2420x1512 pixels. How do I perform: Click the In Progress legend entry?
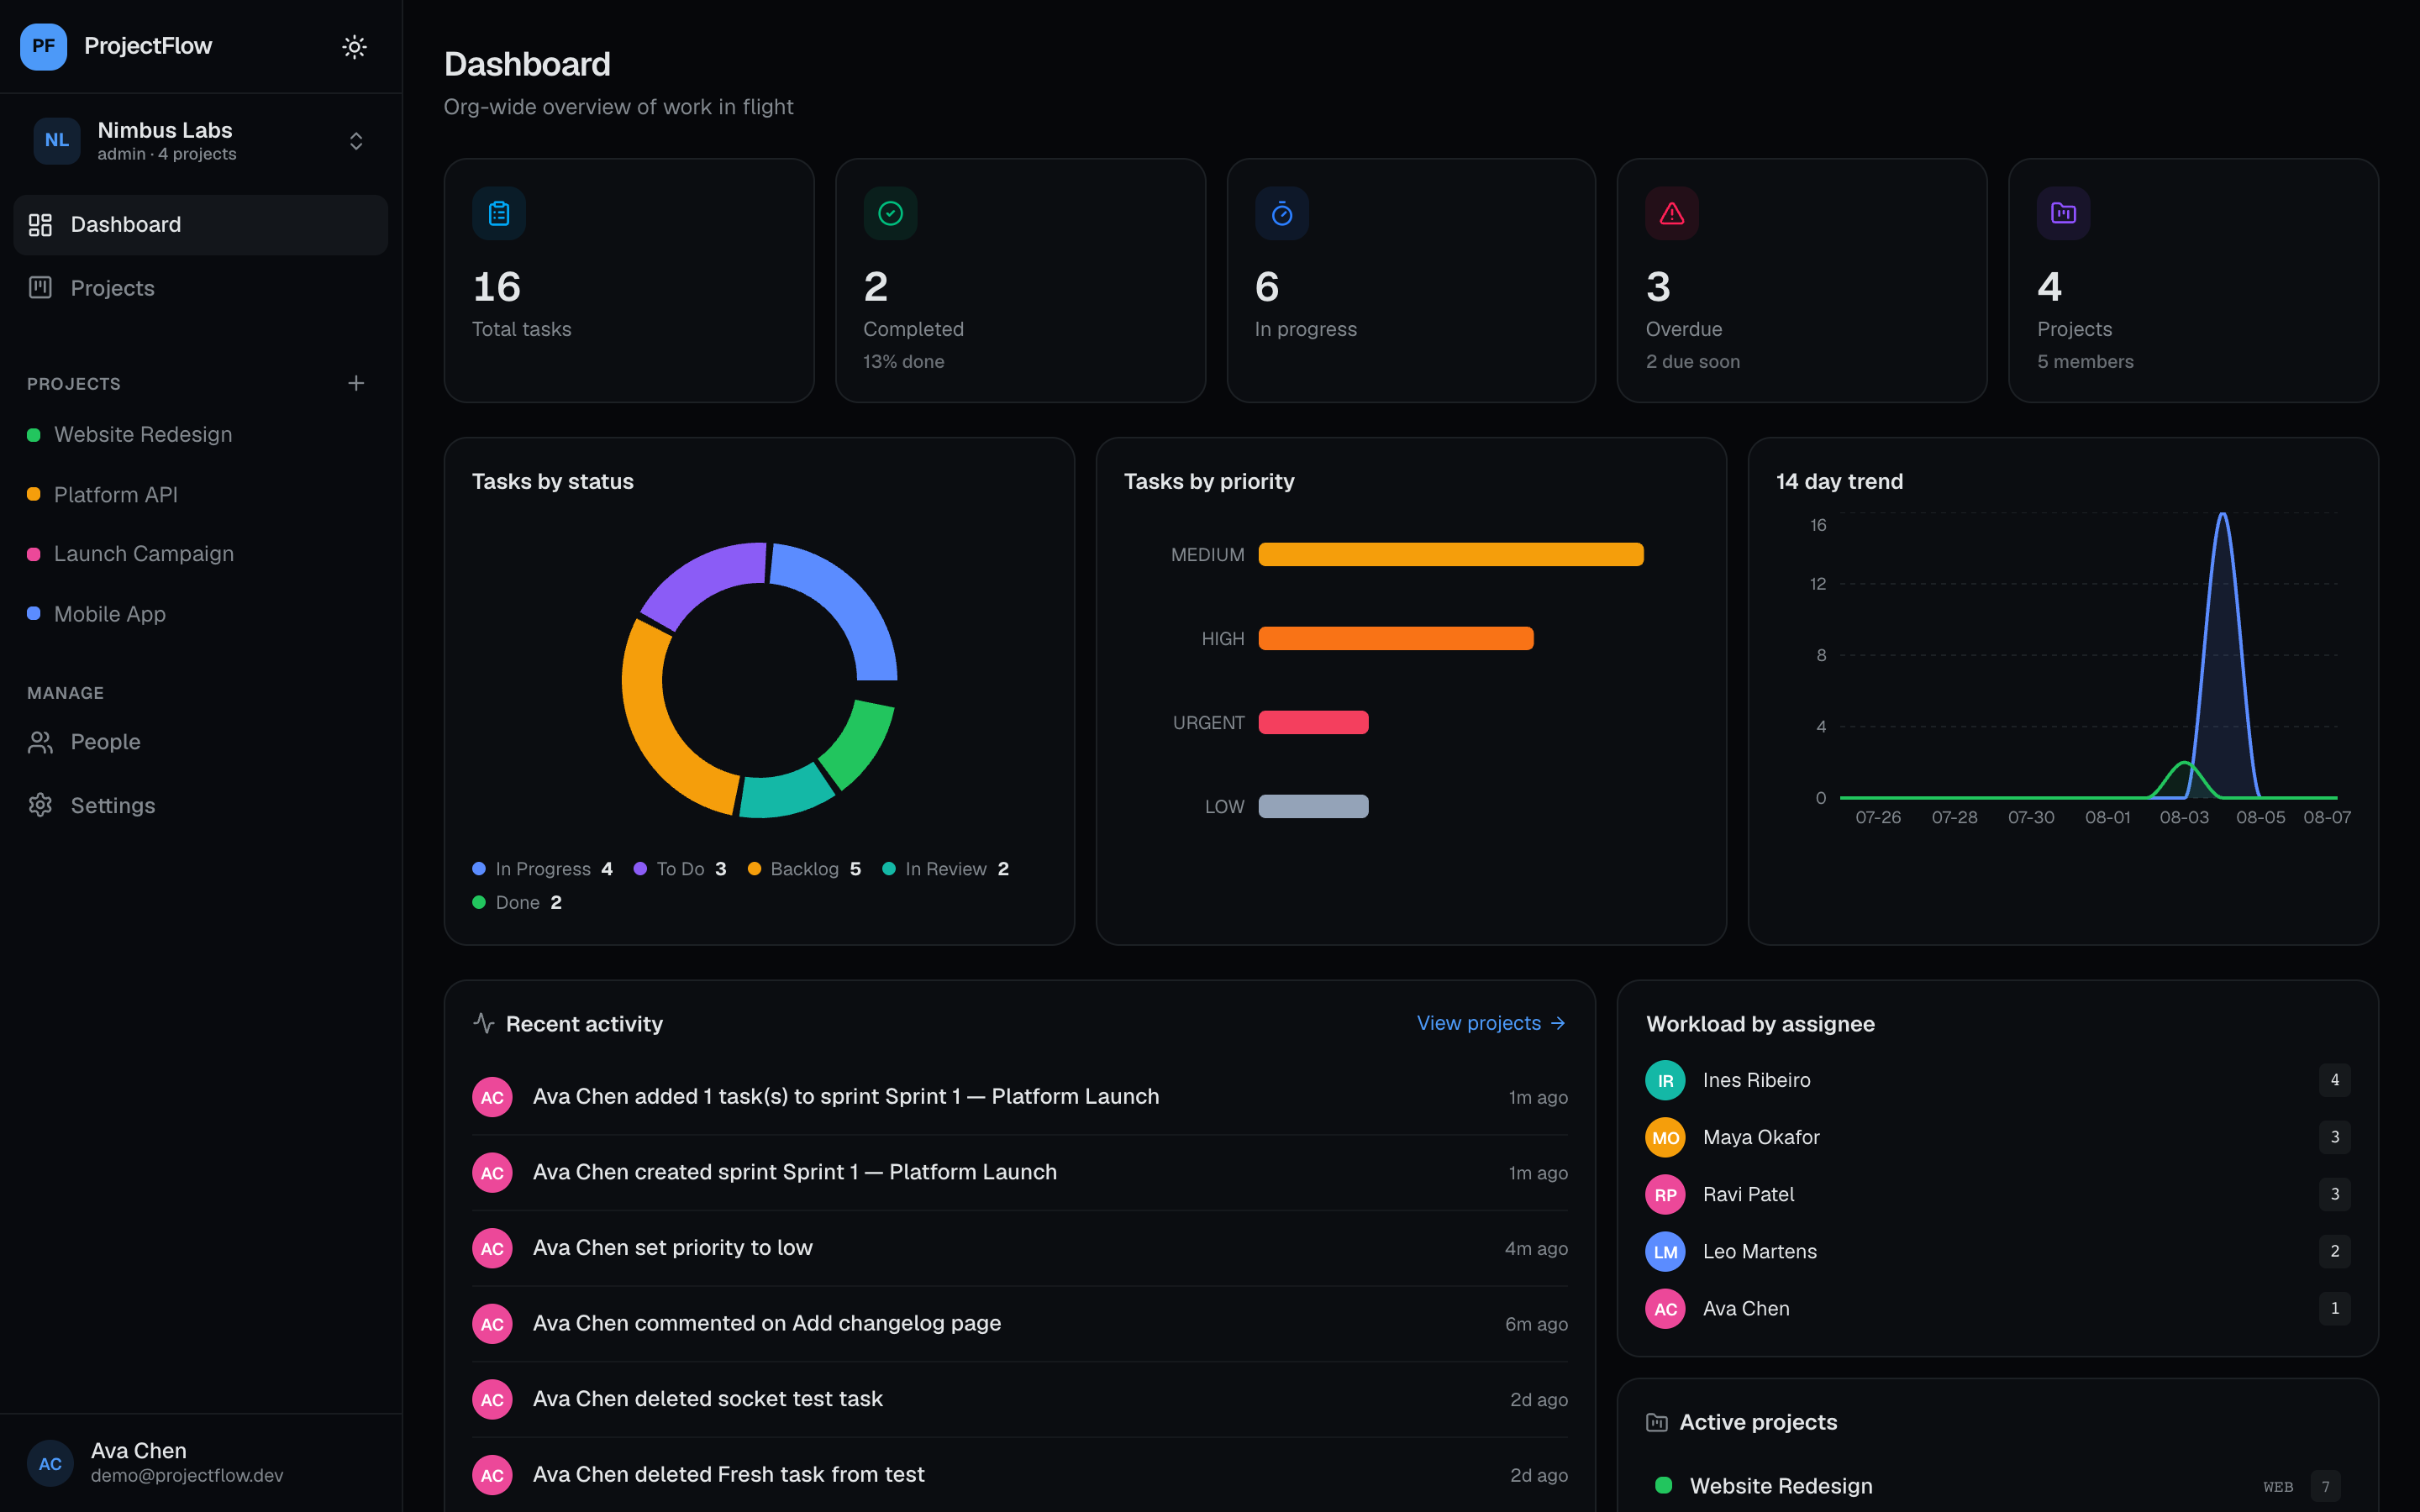(542, 869)
